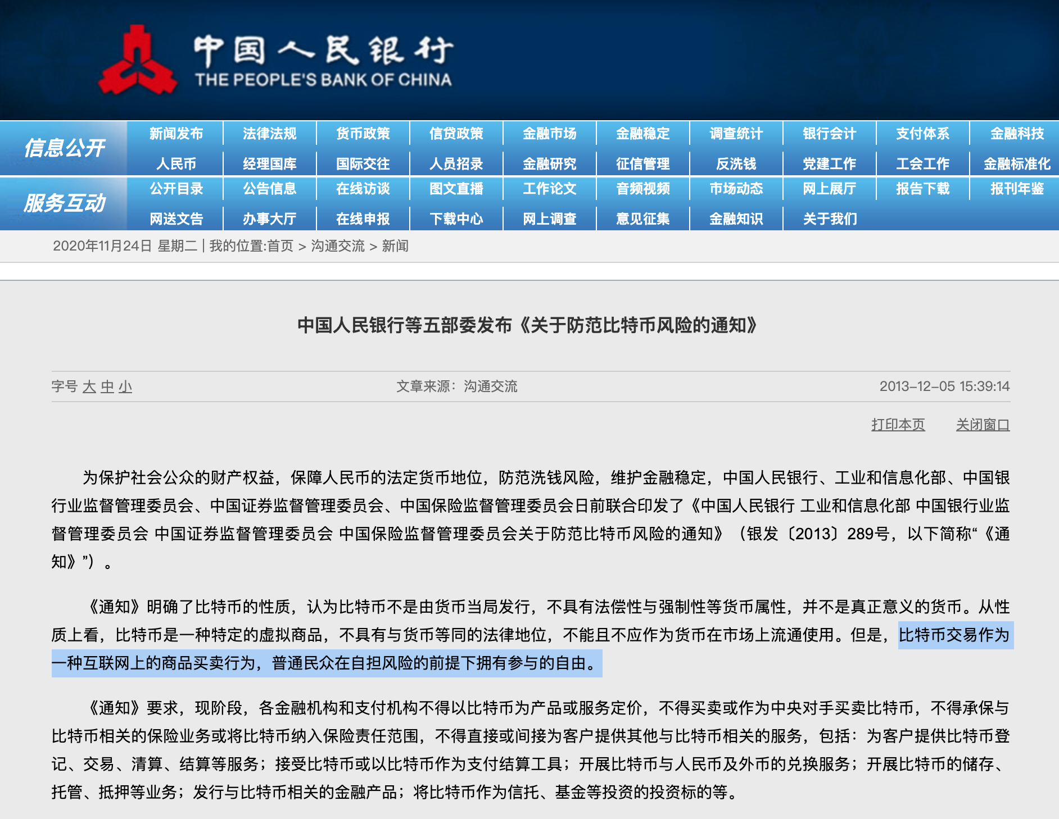
Task: Visit the 反洗钱 page
Action: 736,164
